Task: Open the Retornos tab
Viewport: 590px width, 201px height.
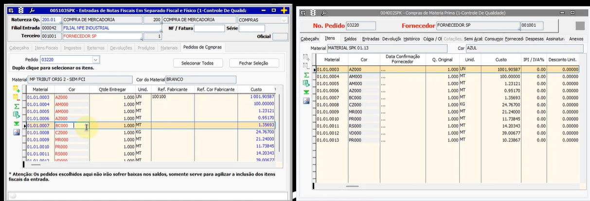Action: 96,47
